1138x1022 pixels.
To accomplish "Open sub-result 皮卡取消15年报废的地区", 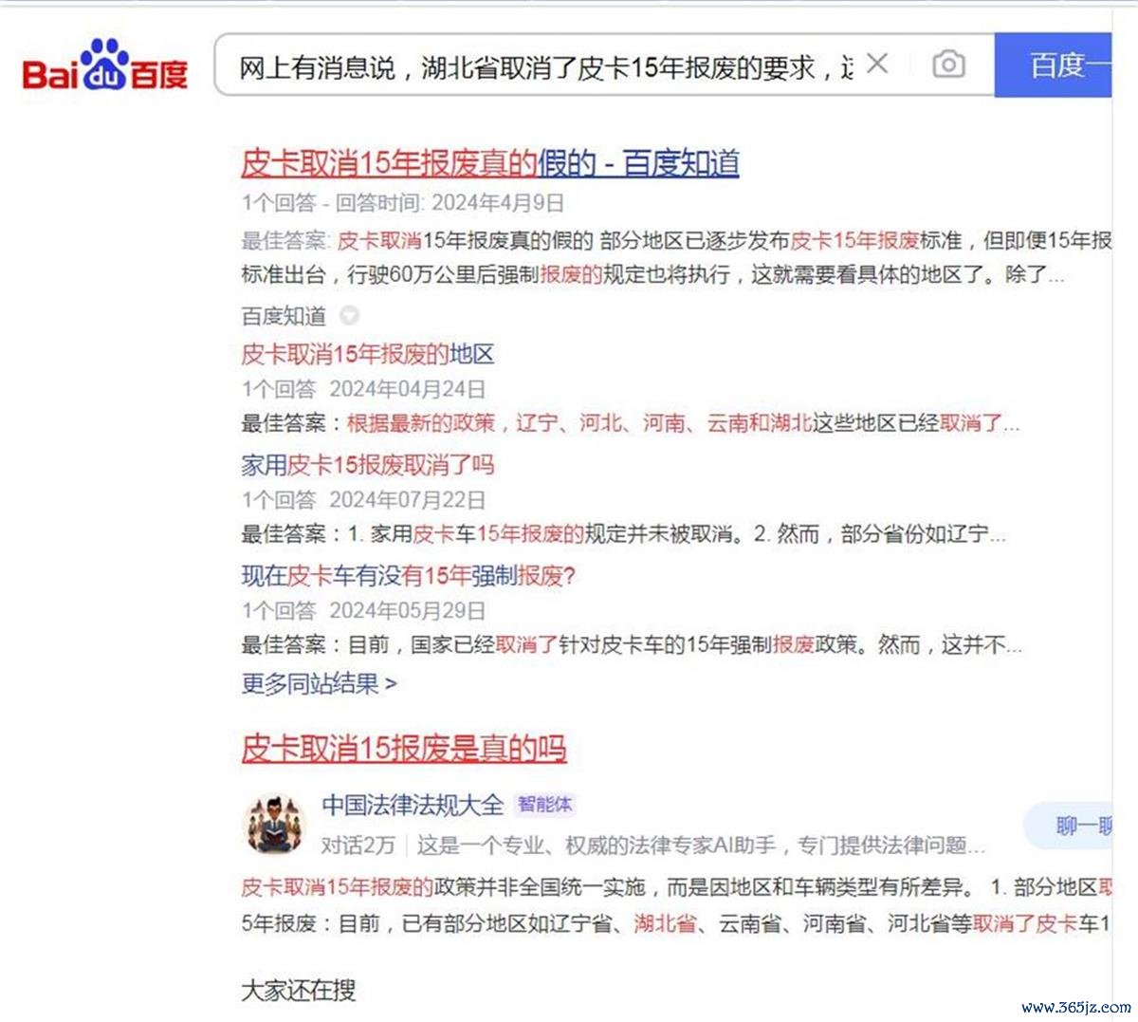I will pos(367,355).
